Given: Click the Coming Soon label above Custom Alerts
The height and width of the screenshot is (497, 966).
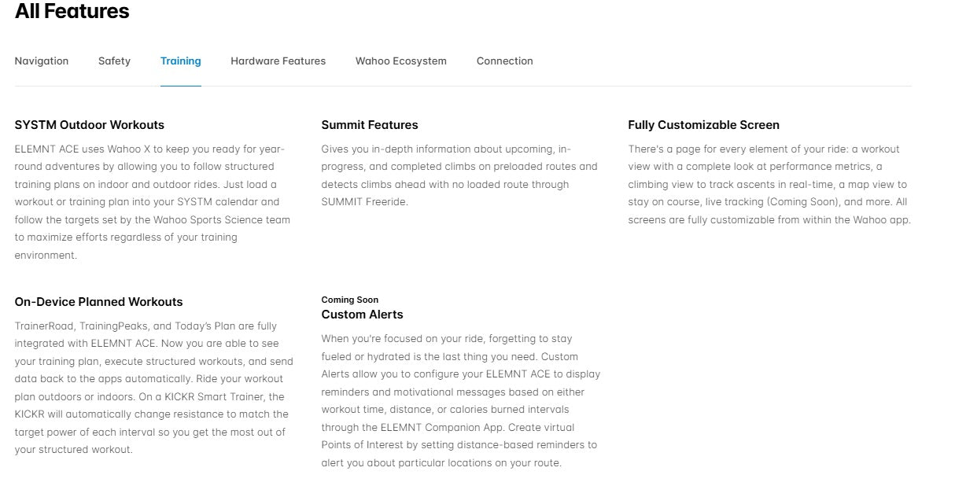Looking at the screenshot, I should tap(349, 300).
